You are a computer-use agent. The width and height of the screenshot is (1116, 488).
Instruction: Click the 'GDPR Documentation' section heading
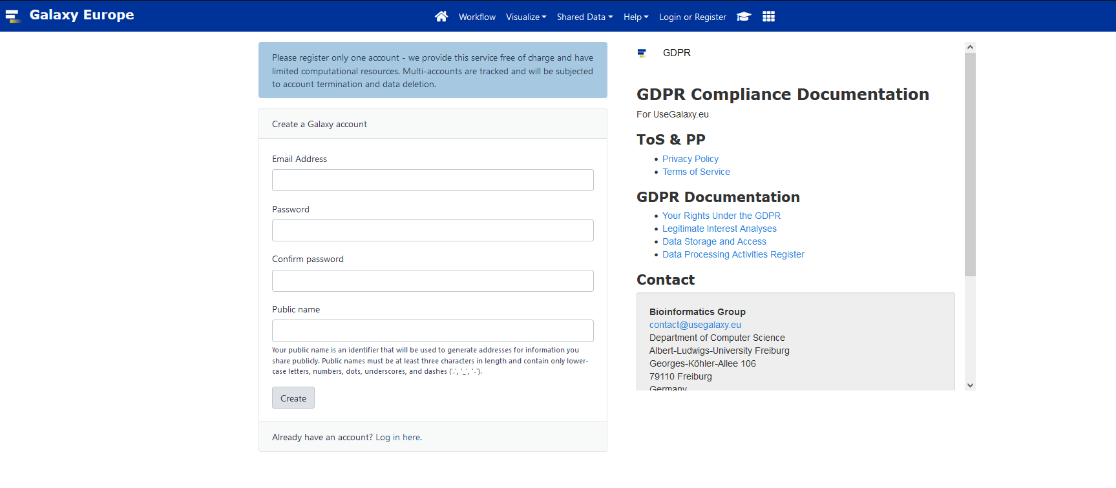pyautogui.click(x=718, y=197)
